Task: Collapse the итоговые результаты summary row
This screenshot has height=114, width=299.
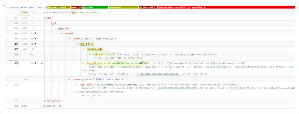Action: (45, 13)
